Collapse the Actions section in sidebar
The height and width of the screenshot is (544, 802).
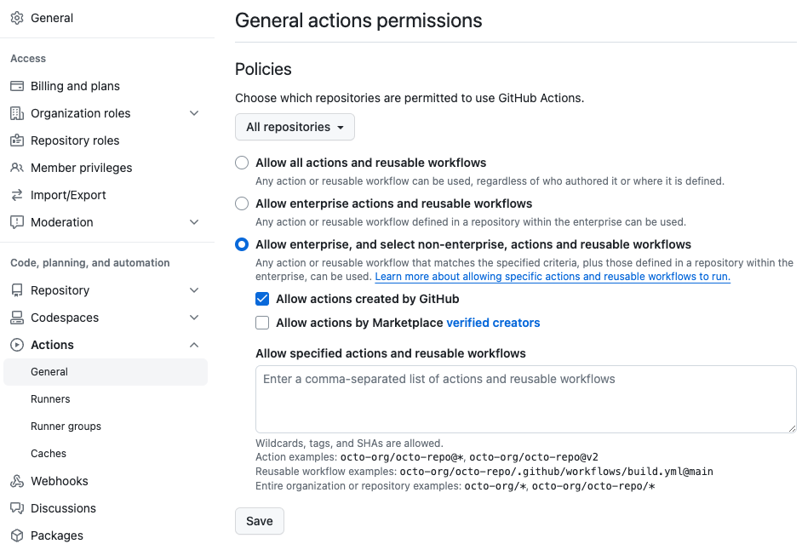coord(194,345)
